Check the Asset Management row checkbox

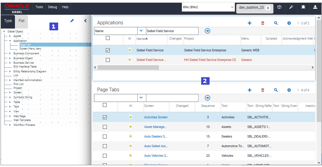(105, 127)
